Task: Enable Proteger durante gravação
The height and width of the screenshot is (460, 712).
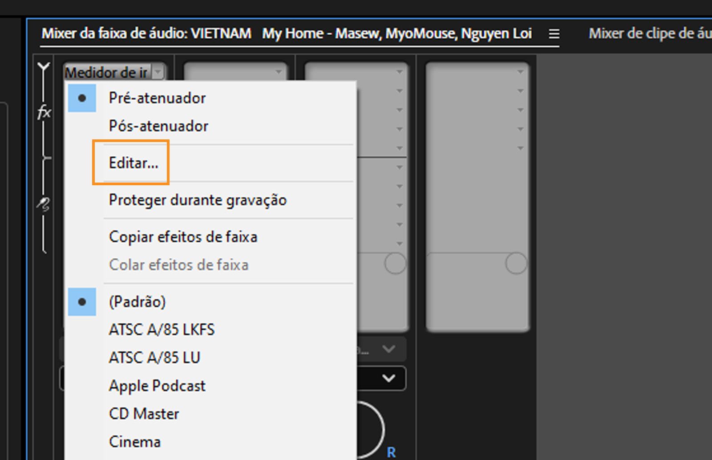Action: [198, 200]
